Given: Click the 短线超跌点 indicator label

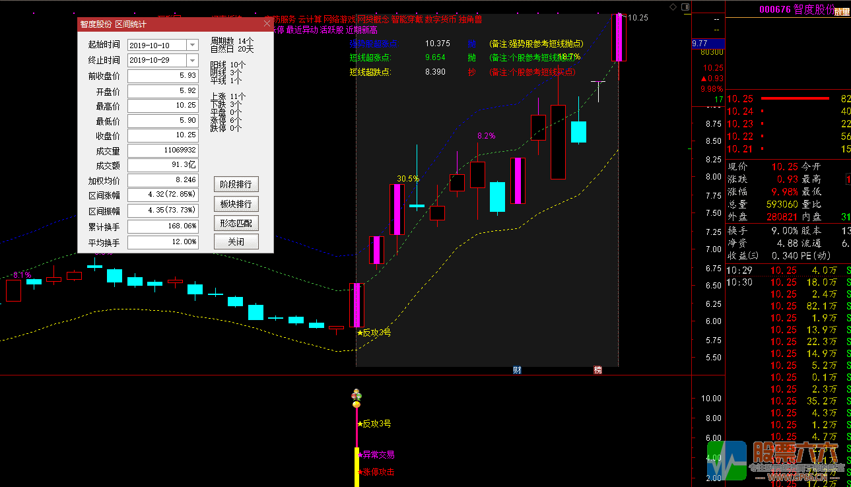Looking at the screenshot, I should pyautogui.click(x=370, y=73).
